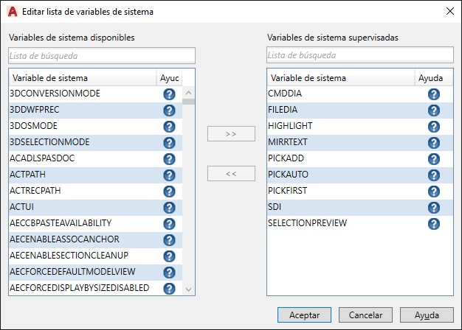Focus the supervised variables search field
This screenshot has height=330, width=462.
(x=360, y=55)
